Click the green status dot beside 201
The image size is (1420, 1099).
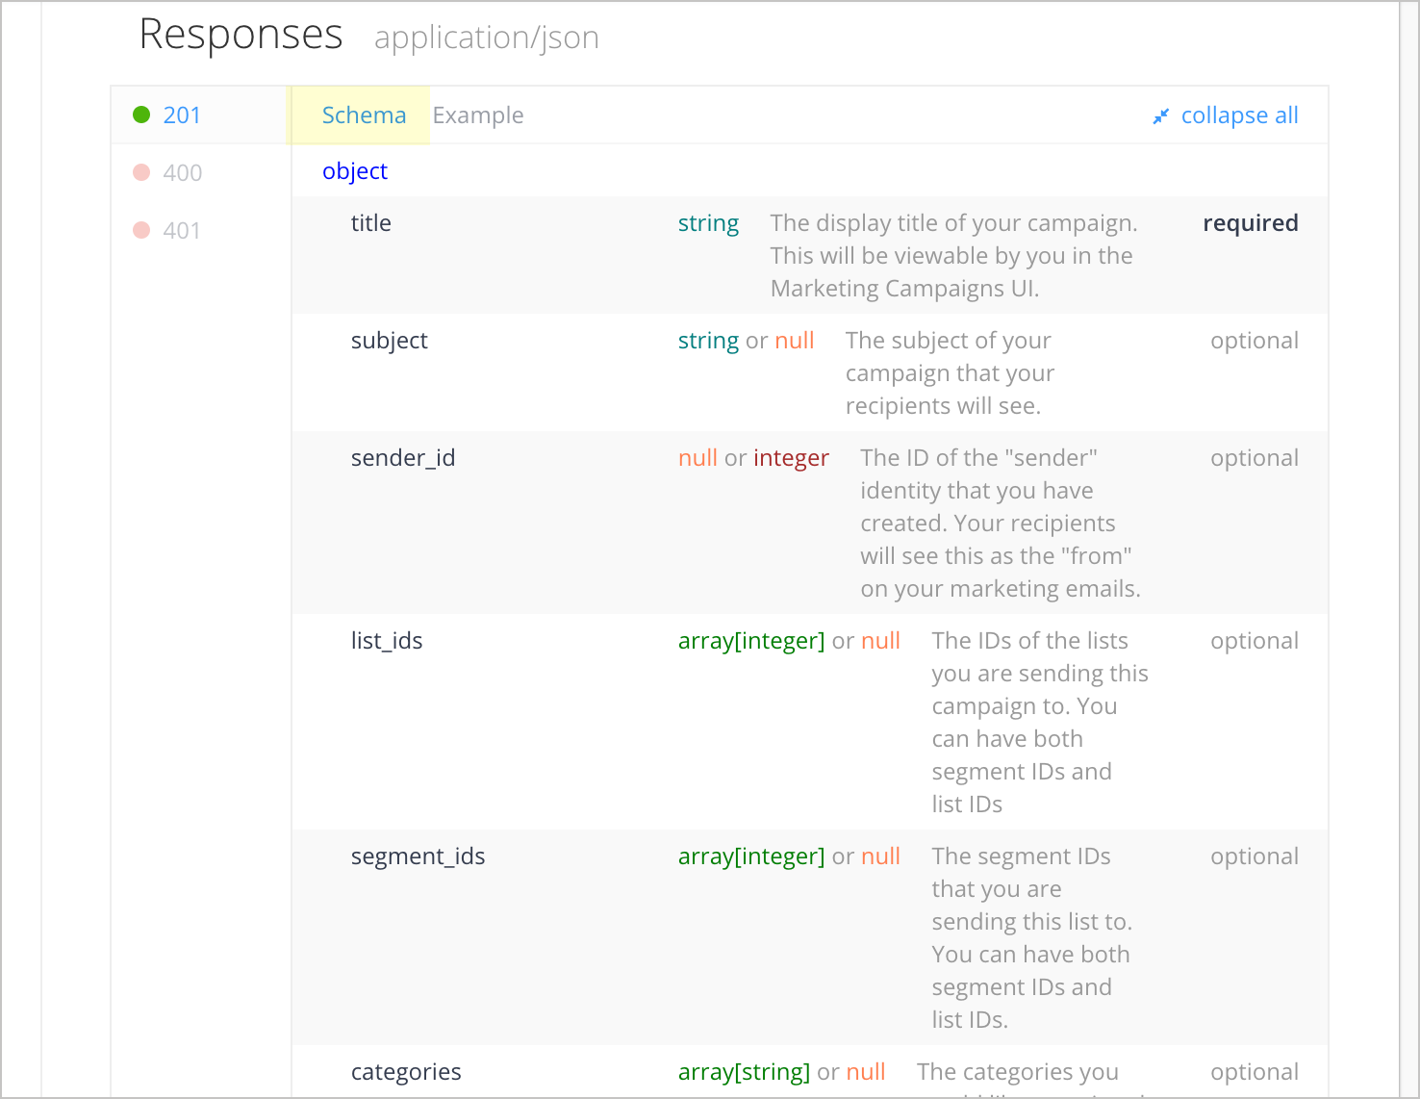[140, 114]
